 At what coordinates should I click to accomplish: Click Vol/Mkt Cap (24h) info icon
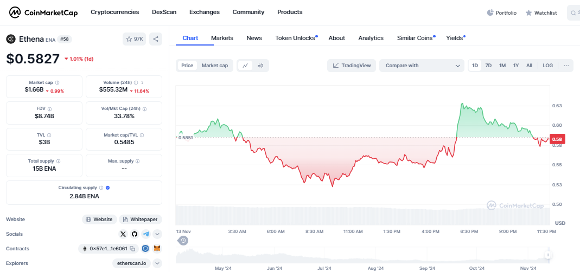click(x=145, y=109)
